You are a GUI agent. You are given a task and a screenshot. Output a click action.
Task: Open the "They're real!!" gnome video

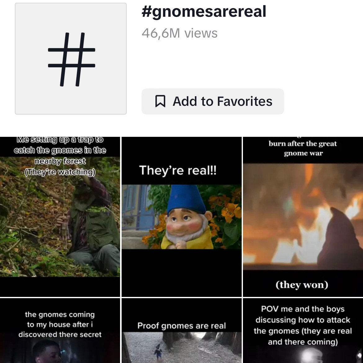(181, 217)
